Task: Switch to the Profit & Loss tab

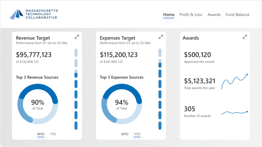Action: click(x=191, y=14)
